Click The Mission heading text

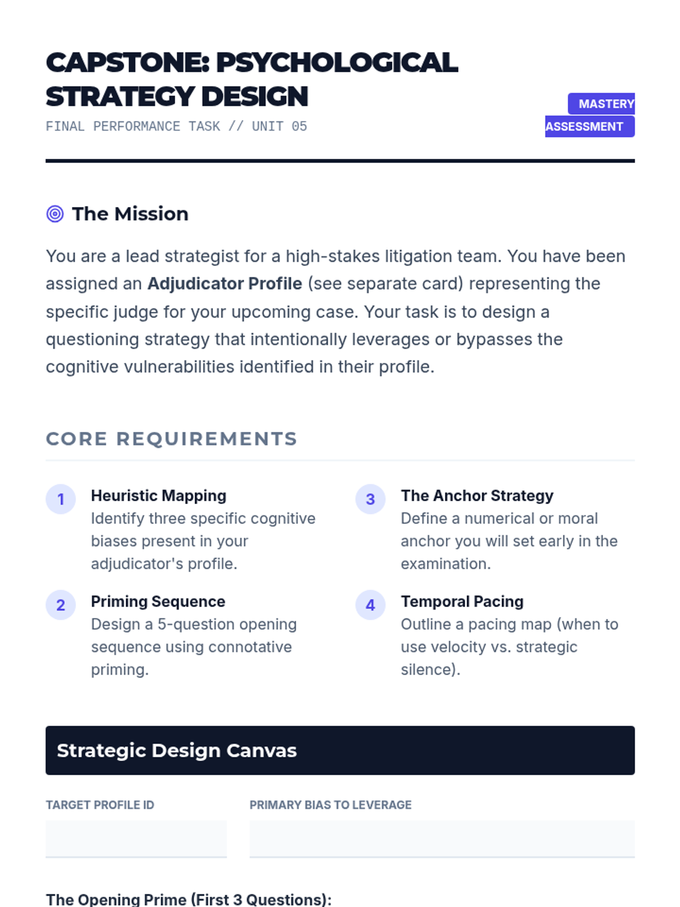(x=130, y=214)
